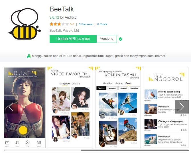Viewport: 191px width, 153px height.
Task: Click the Switch camera icon in first screenshot
Action: 39,142
